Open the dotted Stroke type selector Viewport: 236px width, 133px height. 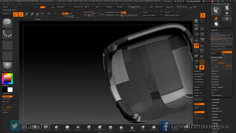7,34
